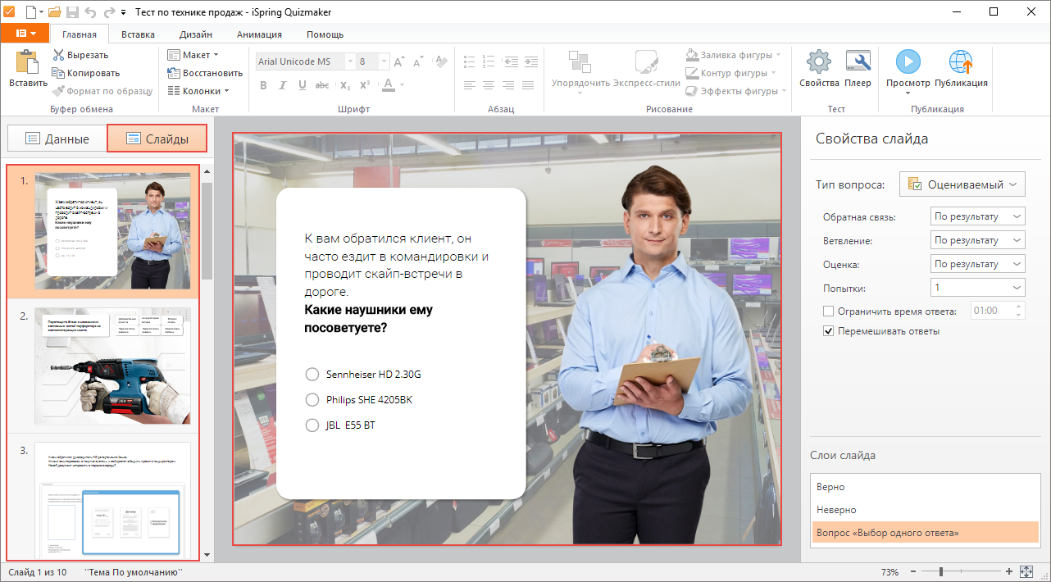
Task: Open Обратная связь dropdown
Action: [978, 216]
